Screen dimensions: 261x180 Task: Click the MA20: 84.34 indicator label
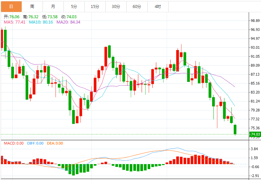coord(68,22)
